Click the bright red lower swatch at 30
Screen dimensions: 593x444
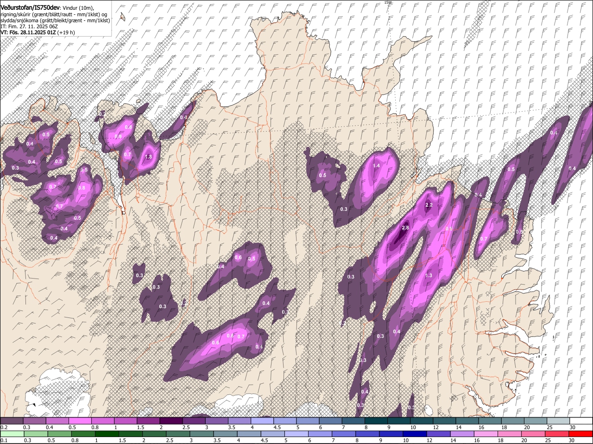(x=580, y=434)
